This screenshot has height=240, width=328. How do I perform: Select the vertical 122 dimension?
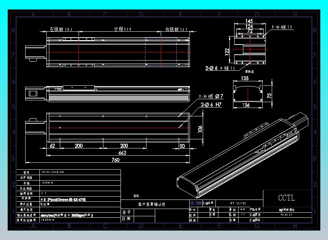point(227,52)
